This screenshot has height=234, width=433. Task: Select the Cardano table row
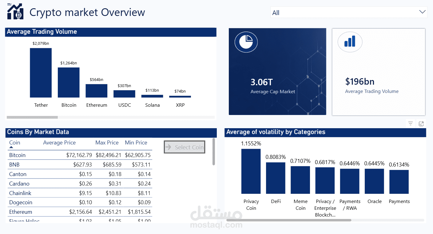tap(80, 184)
